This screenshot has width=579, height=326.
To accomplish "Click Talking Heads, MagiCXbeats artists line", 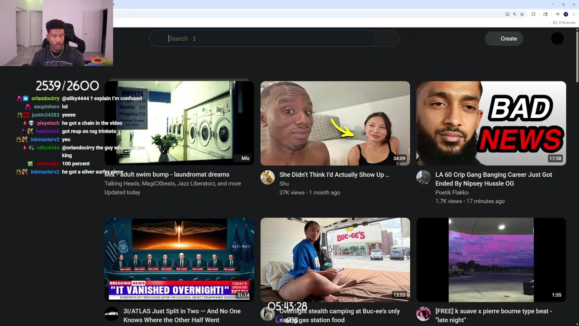I will [172, 184].
